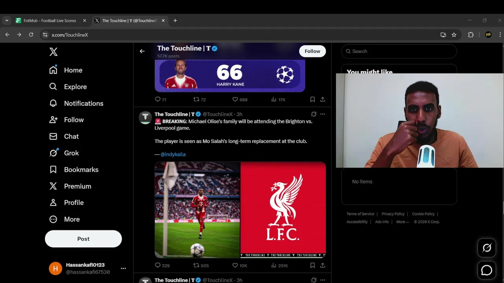Open Profile in sidebar
The image size is (504, 283).
(x=66, y=203)
